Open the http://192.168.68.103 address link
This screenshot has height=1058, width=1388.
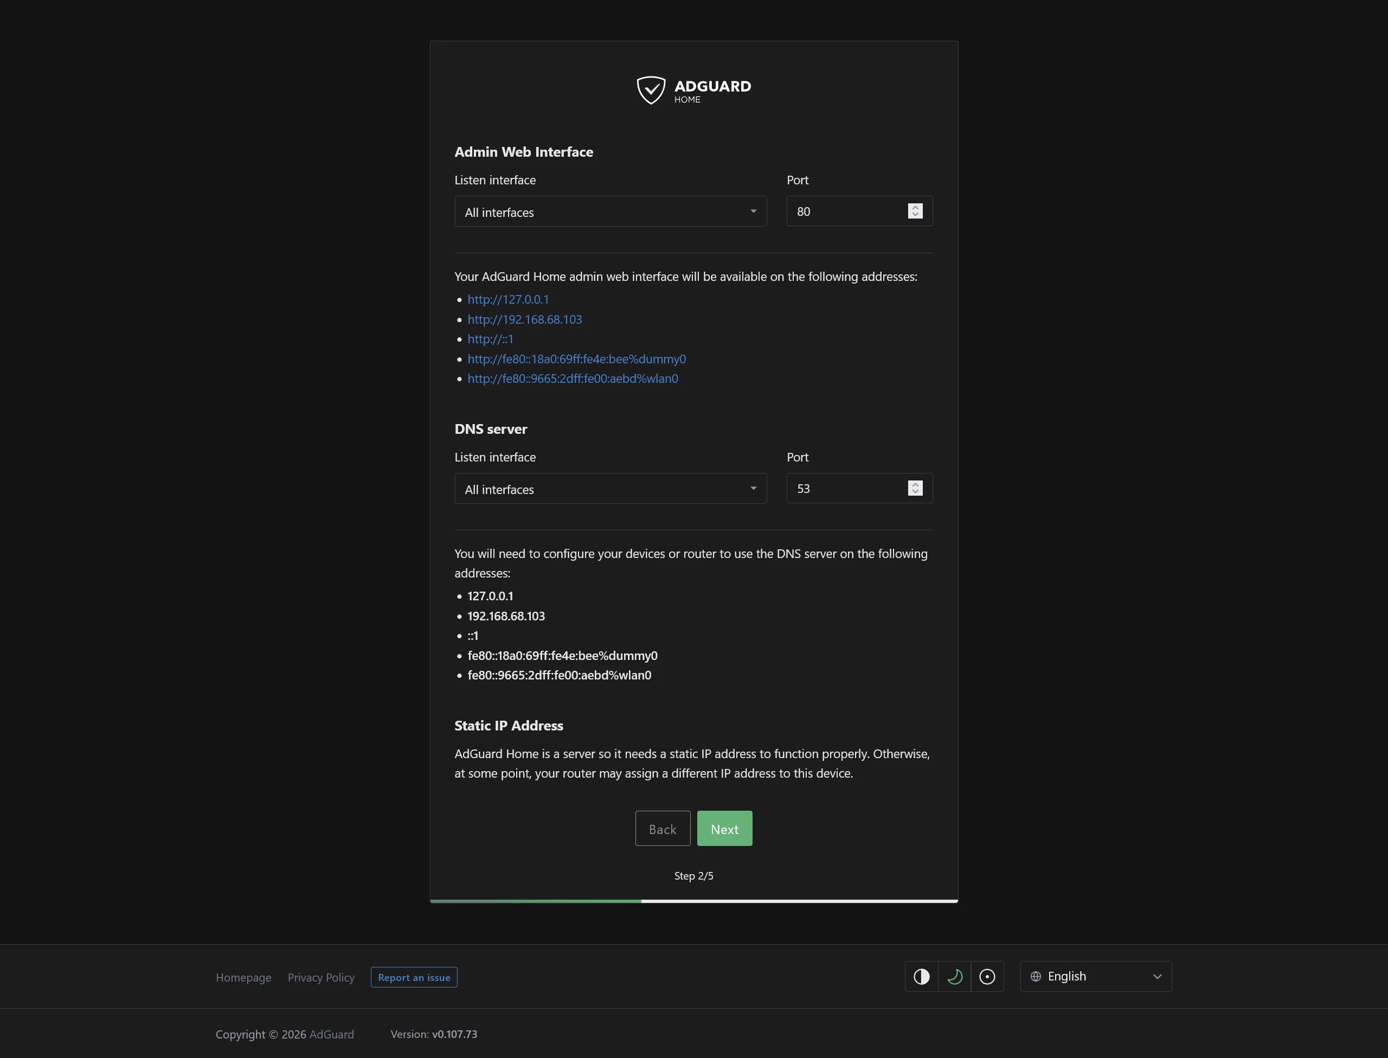pos(524,319)
